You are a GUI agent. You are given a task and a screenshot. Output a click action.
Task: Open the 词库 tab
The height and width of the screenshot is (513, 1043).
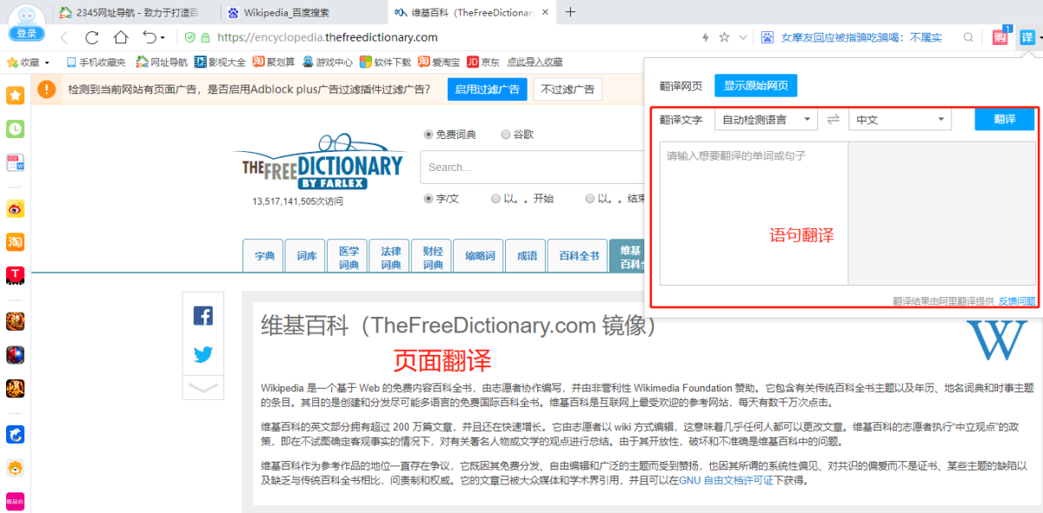[306, 256]
